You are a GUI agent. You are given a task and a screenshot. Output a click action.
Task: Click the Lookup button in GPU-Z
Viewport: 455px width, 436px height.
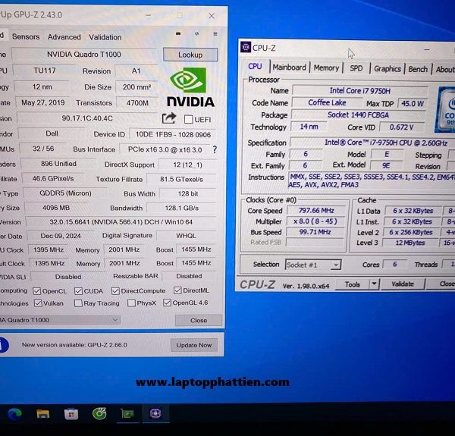tap(190, 55)
